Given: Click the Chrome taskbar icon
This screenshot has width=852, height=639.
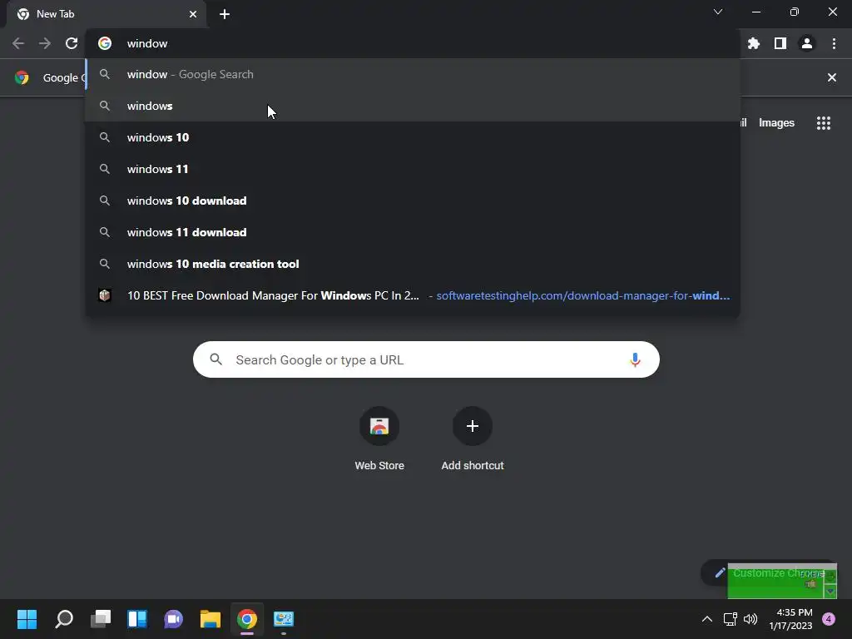Looking at the screenshot, I should [246, 619].
